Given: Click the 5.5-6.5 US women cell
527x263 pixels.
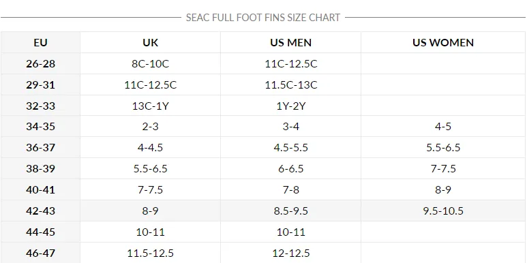Looking at the screenshot, I should (443, 148).
